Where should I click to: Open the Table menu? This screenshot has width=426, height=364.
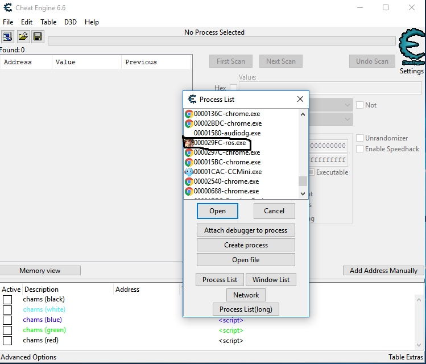48,22
